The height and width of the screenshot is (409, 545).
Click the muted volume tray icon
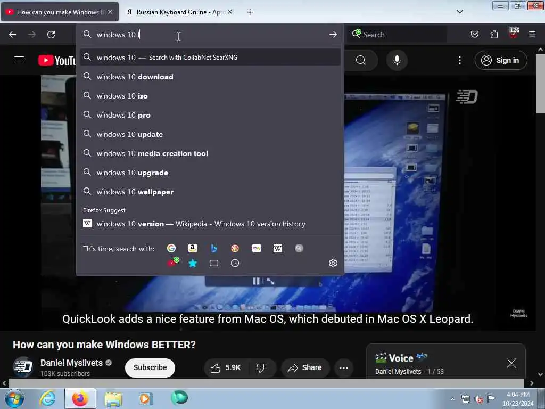coord(478,399)
